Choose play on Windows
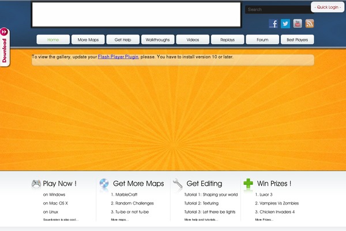This screenshot has width=346, height=231. (x=54, y=195)
